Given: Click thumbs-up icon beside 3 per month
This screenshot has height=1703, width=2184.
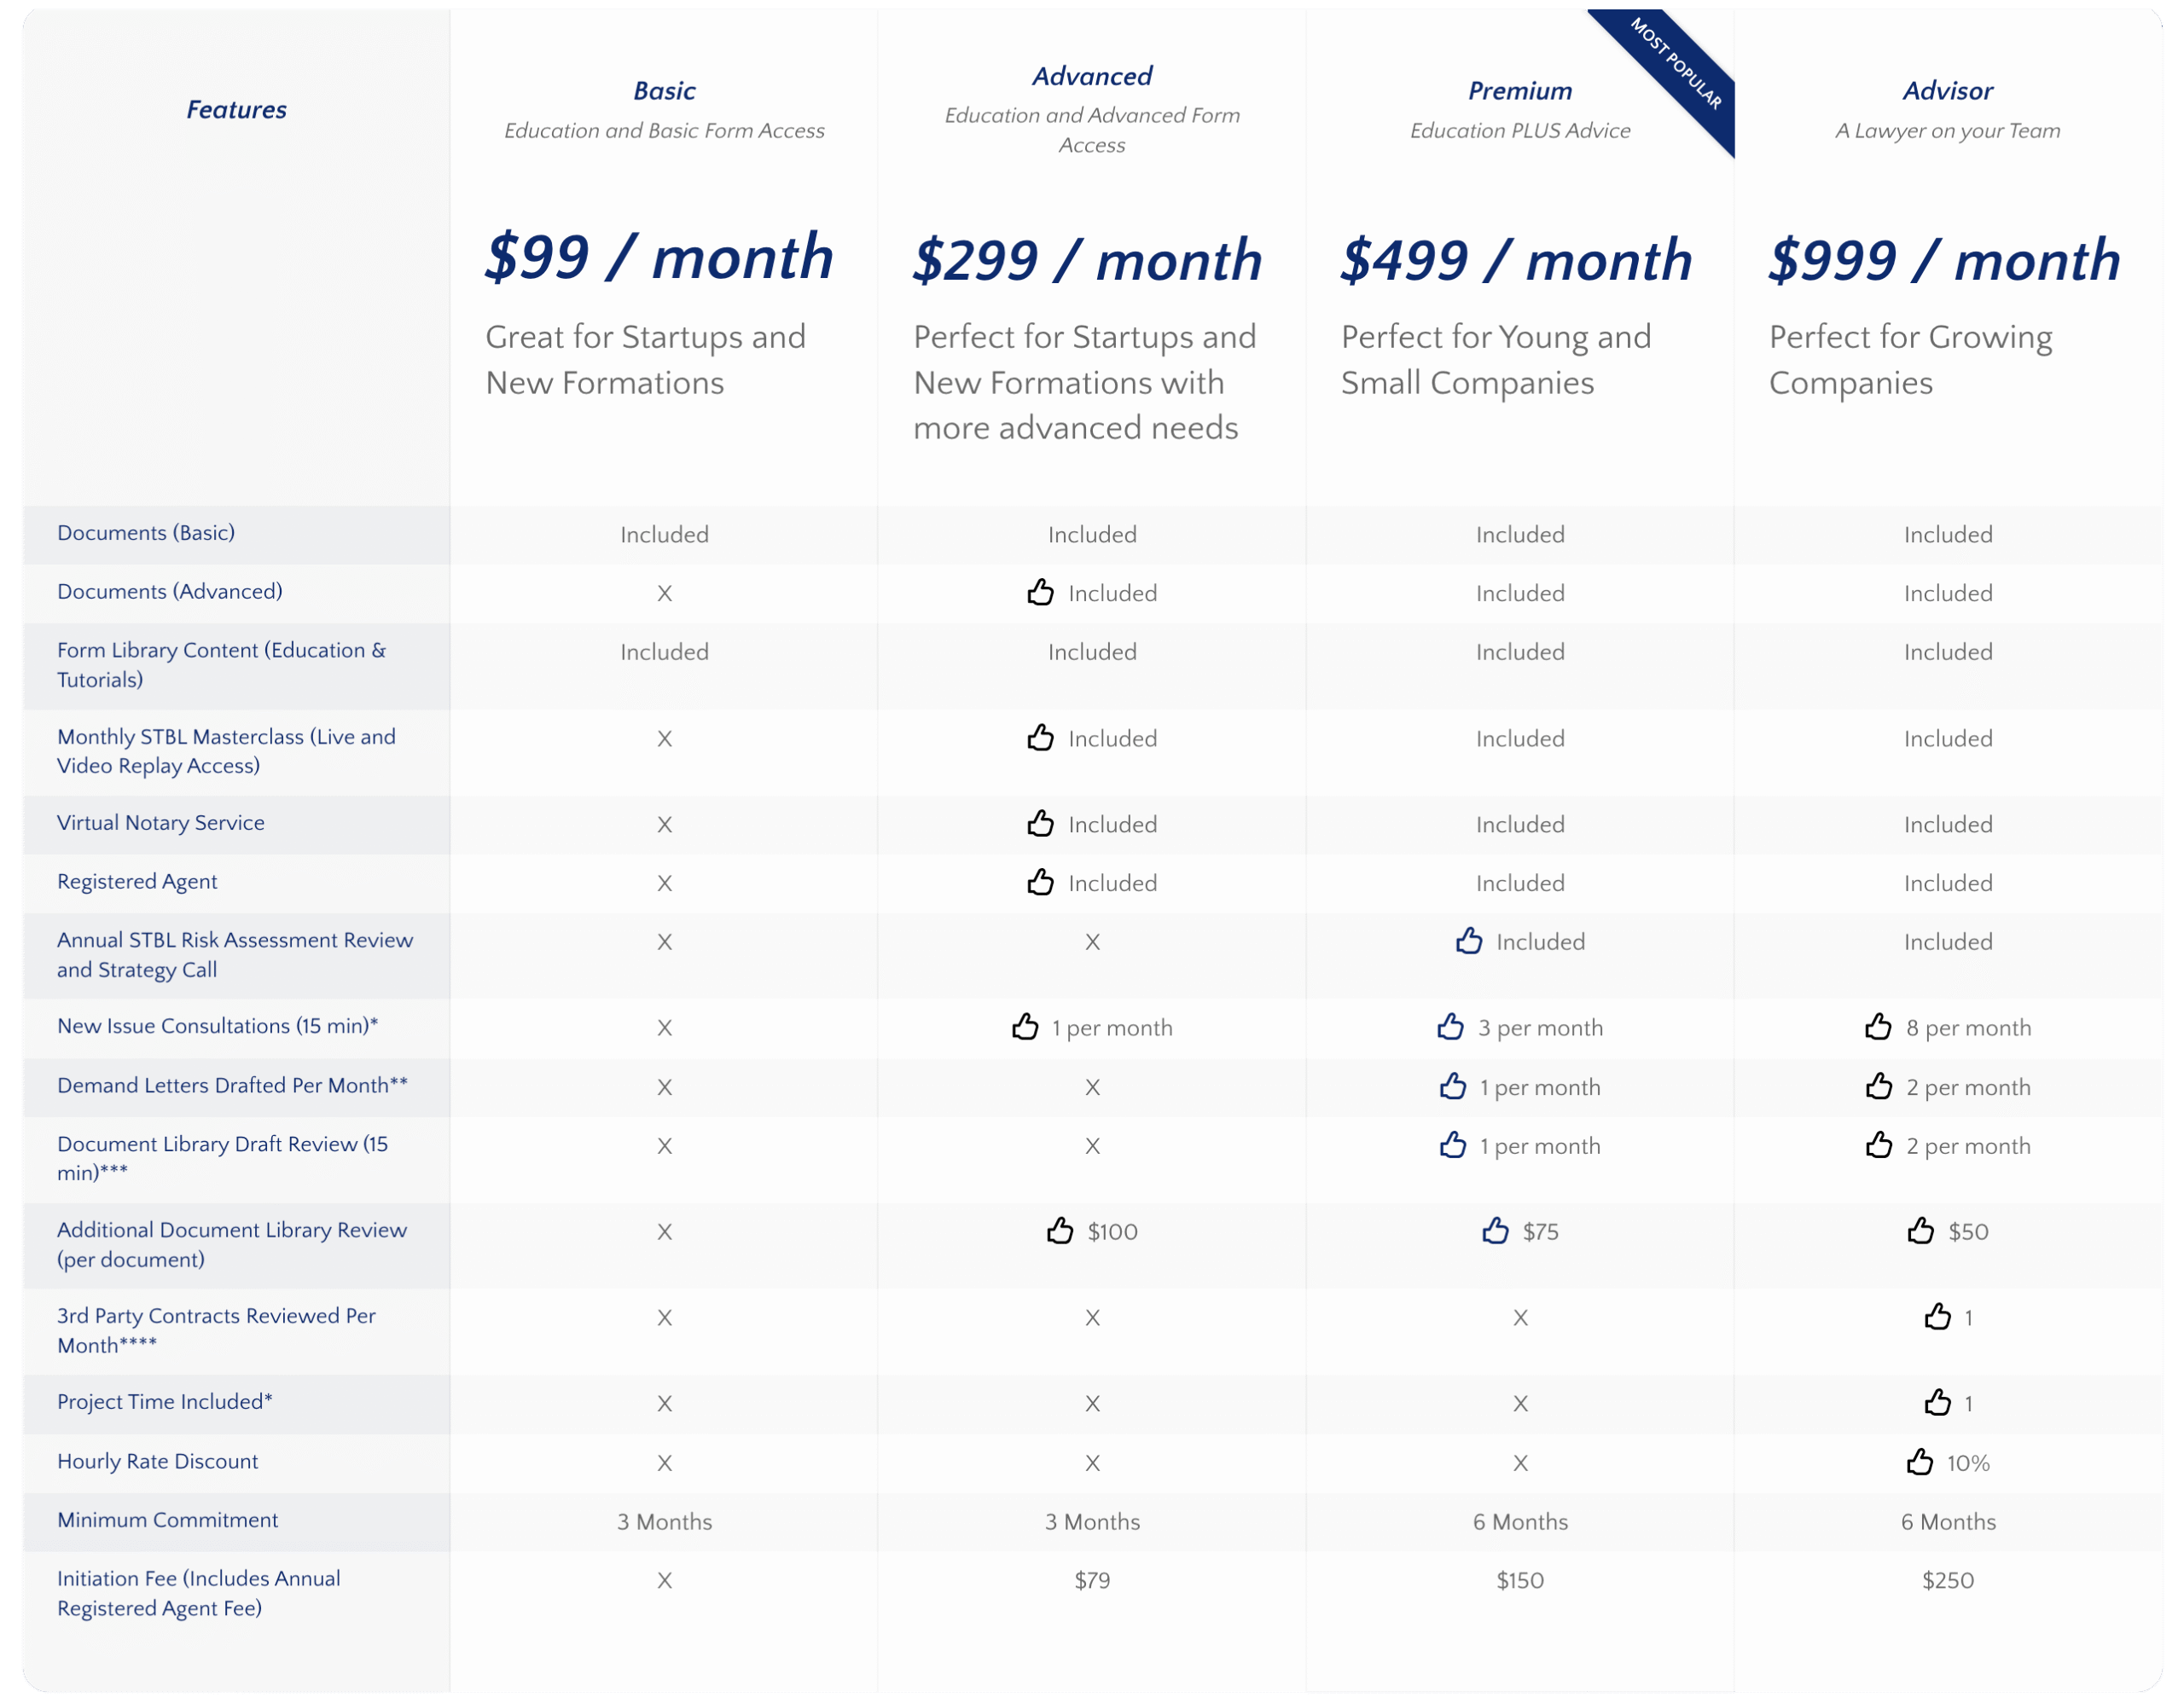Looking at the screenshot, I should coord(1450,1027).
